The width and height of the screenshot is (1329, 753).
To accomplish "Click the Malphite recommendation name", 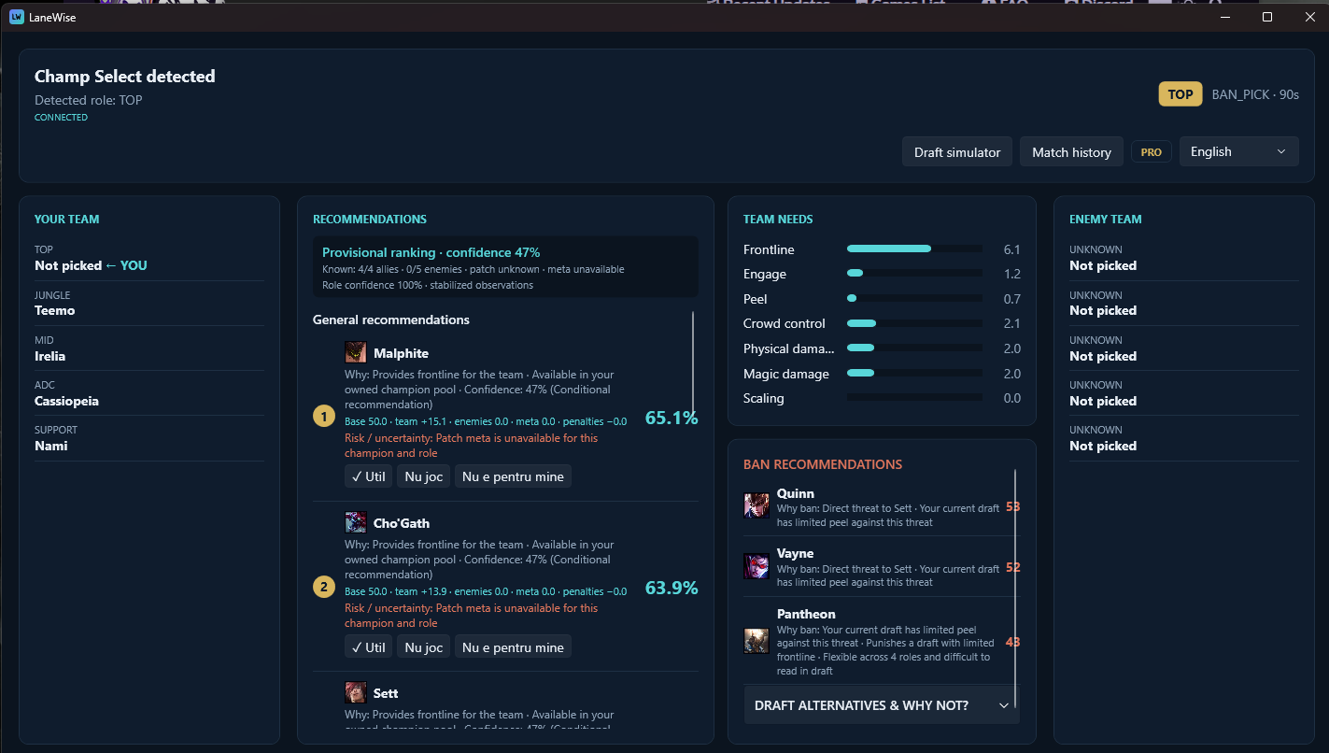I will (x=401, y=353).
